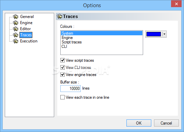Click the Editor tree item icon
This screenshot has width=184, height=132.
15,29
